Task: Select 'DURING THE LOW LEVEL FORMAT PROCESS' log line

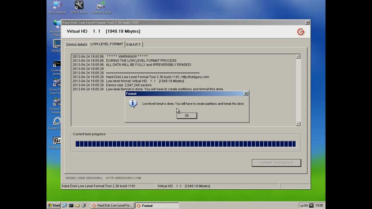Action: pyautogui.click(x=124, y=61)
